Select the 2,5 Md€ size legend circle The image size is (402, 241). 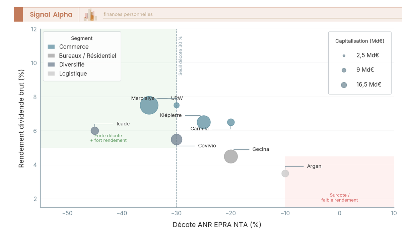[344, 56]
